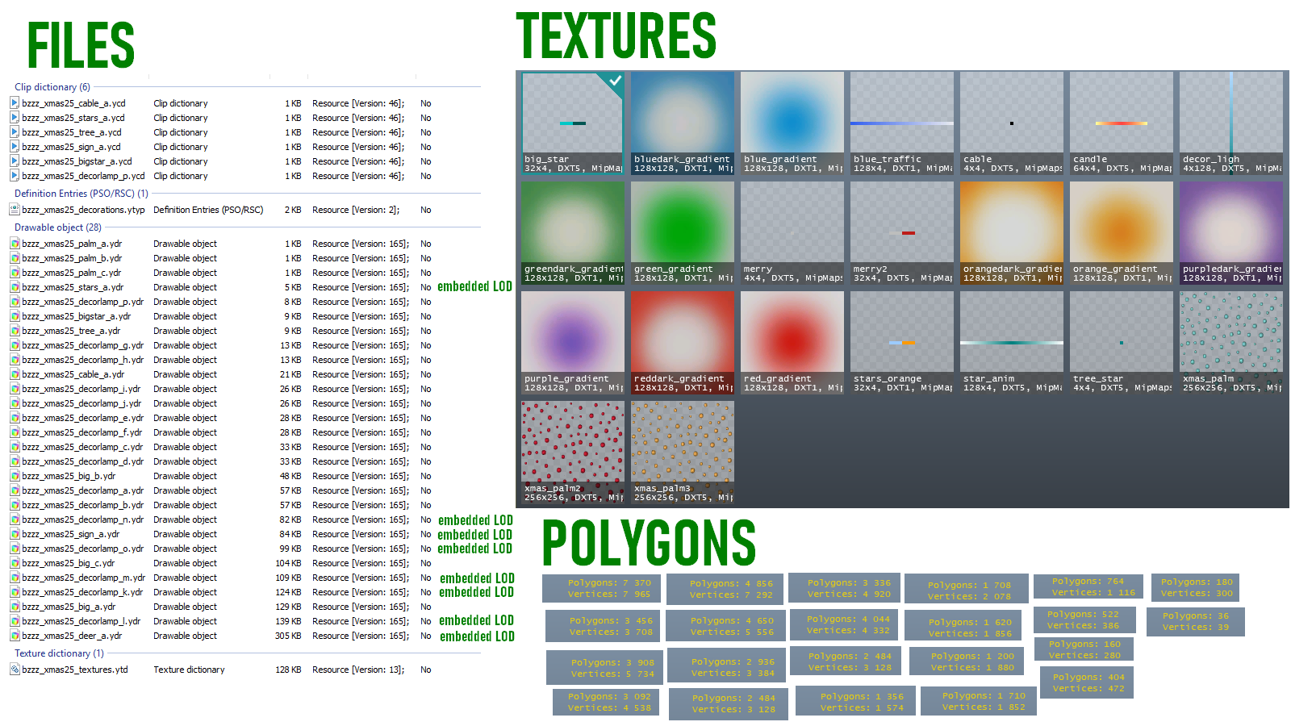1291x726 pixels.
Task: Click the Polygons: 7 370 stats box
Action: (x=602, y=588)
